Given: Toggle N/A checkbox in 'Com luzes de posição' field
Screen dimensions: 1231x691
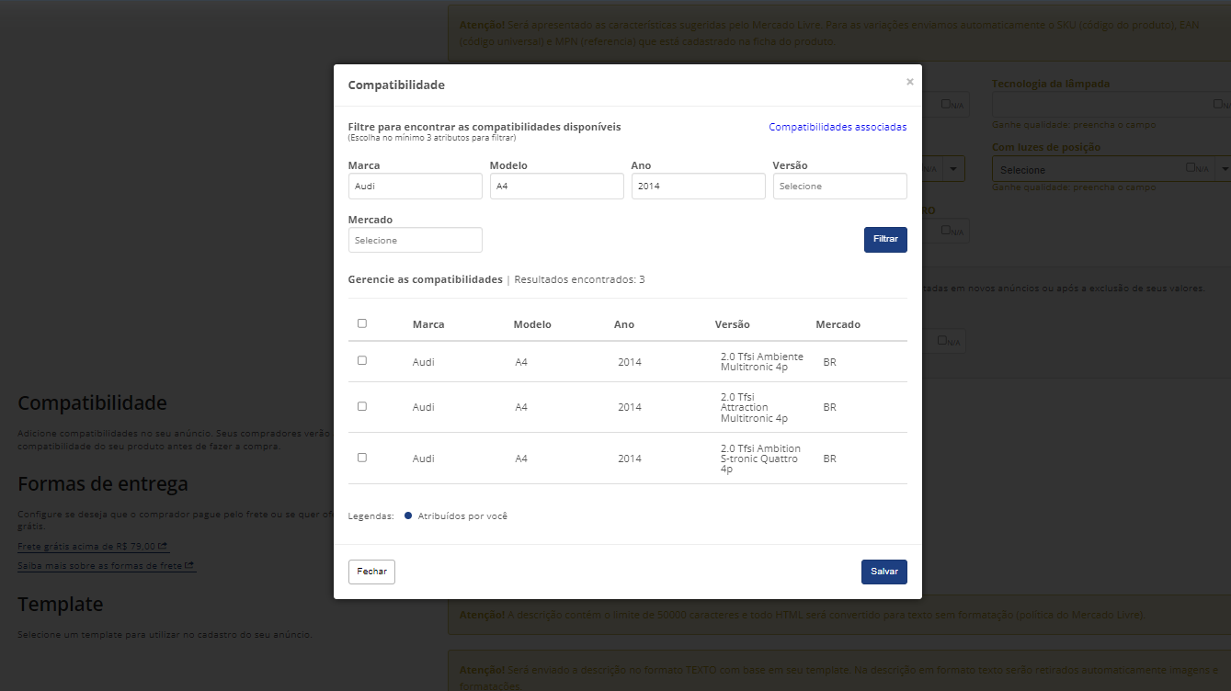Looking at the screenshot, I should (x=1191, y=167).
